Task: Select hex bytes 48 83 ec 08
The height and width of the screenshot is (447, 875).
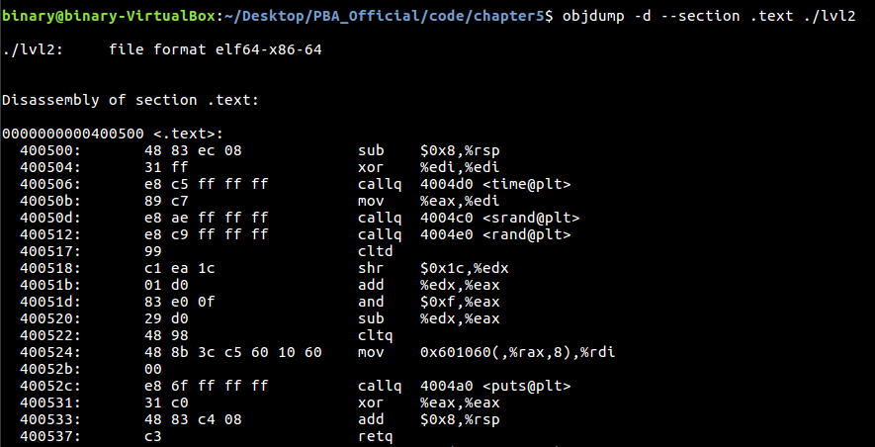Action: pyautogui.click(x=193, y=150)
